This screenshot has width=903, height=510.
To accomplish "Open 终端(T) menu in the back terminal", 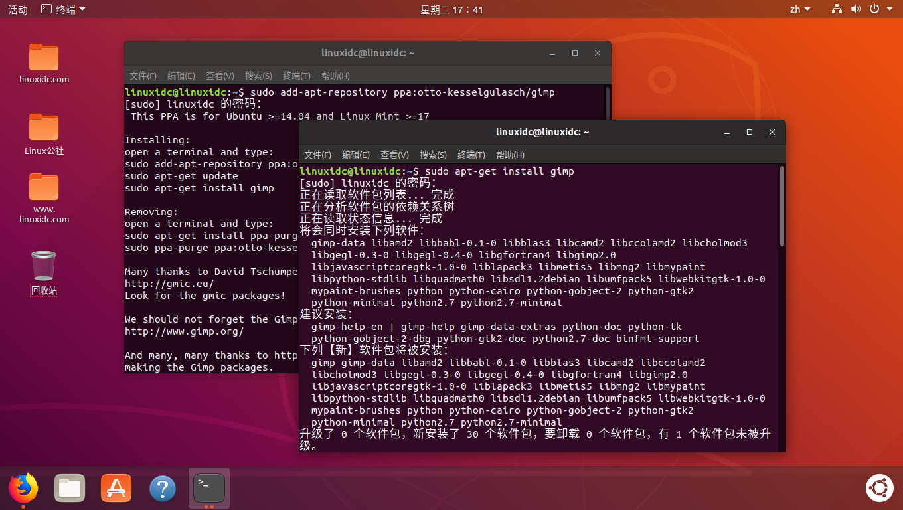I will pos(297,76).
